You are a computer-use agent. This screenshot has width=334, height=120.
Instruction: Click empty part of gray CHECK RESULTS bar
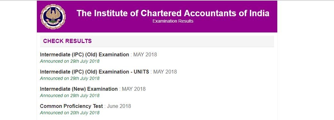click(181, 41)
